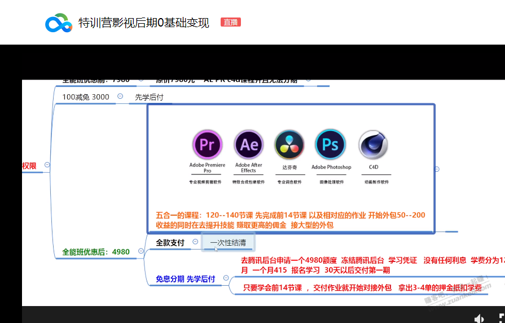Collapse the 全能班优惠后：4980 node

click(140, 251)
